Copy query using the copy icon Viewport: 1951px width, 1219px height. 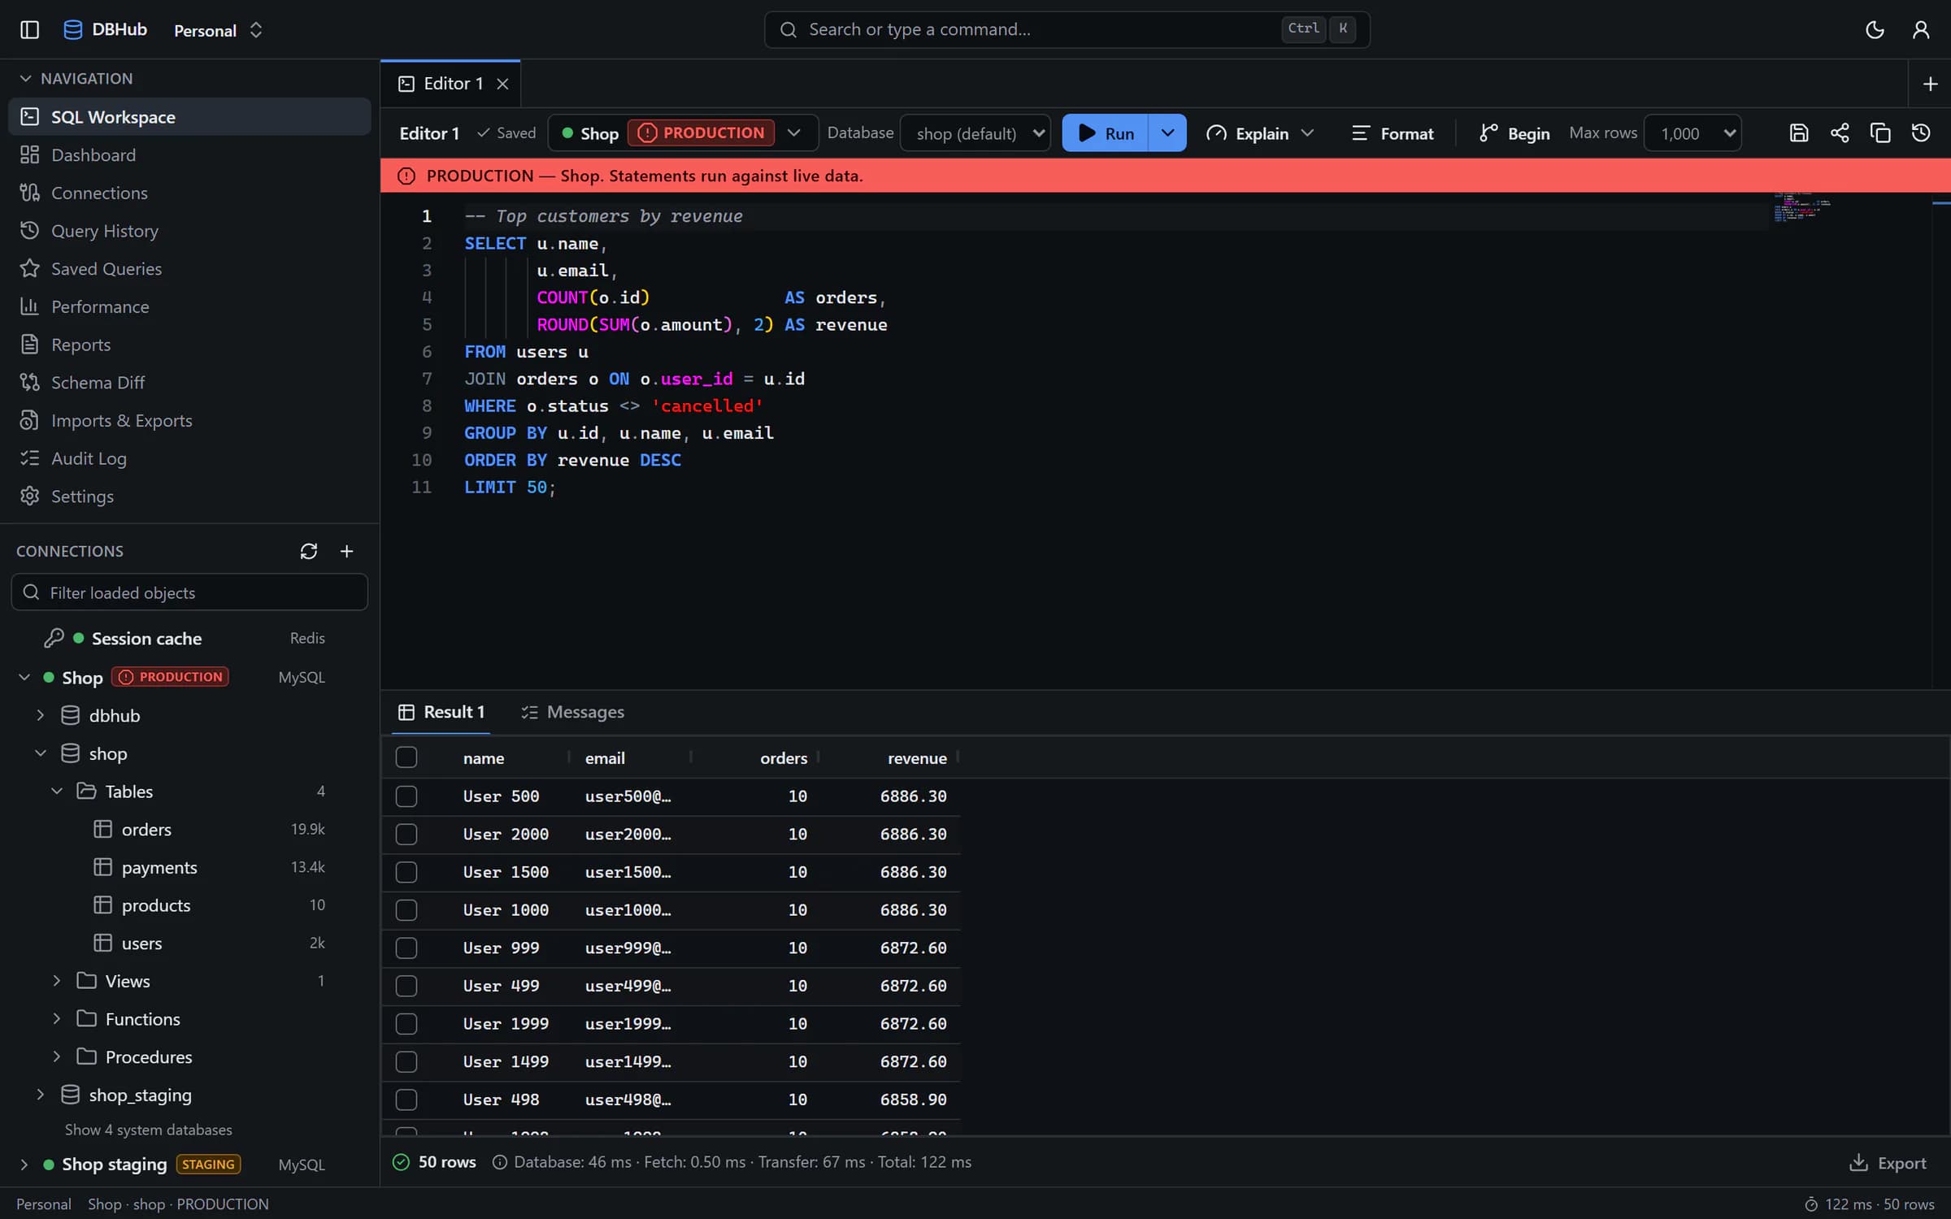[1880, 133]
